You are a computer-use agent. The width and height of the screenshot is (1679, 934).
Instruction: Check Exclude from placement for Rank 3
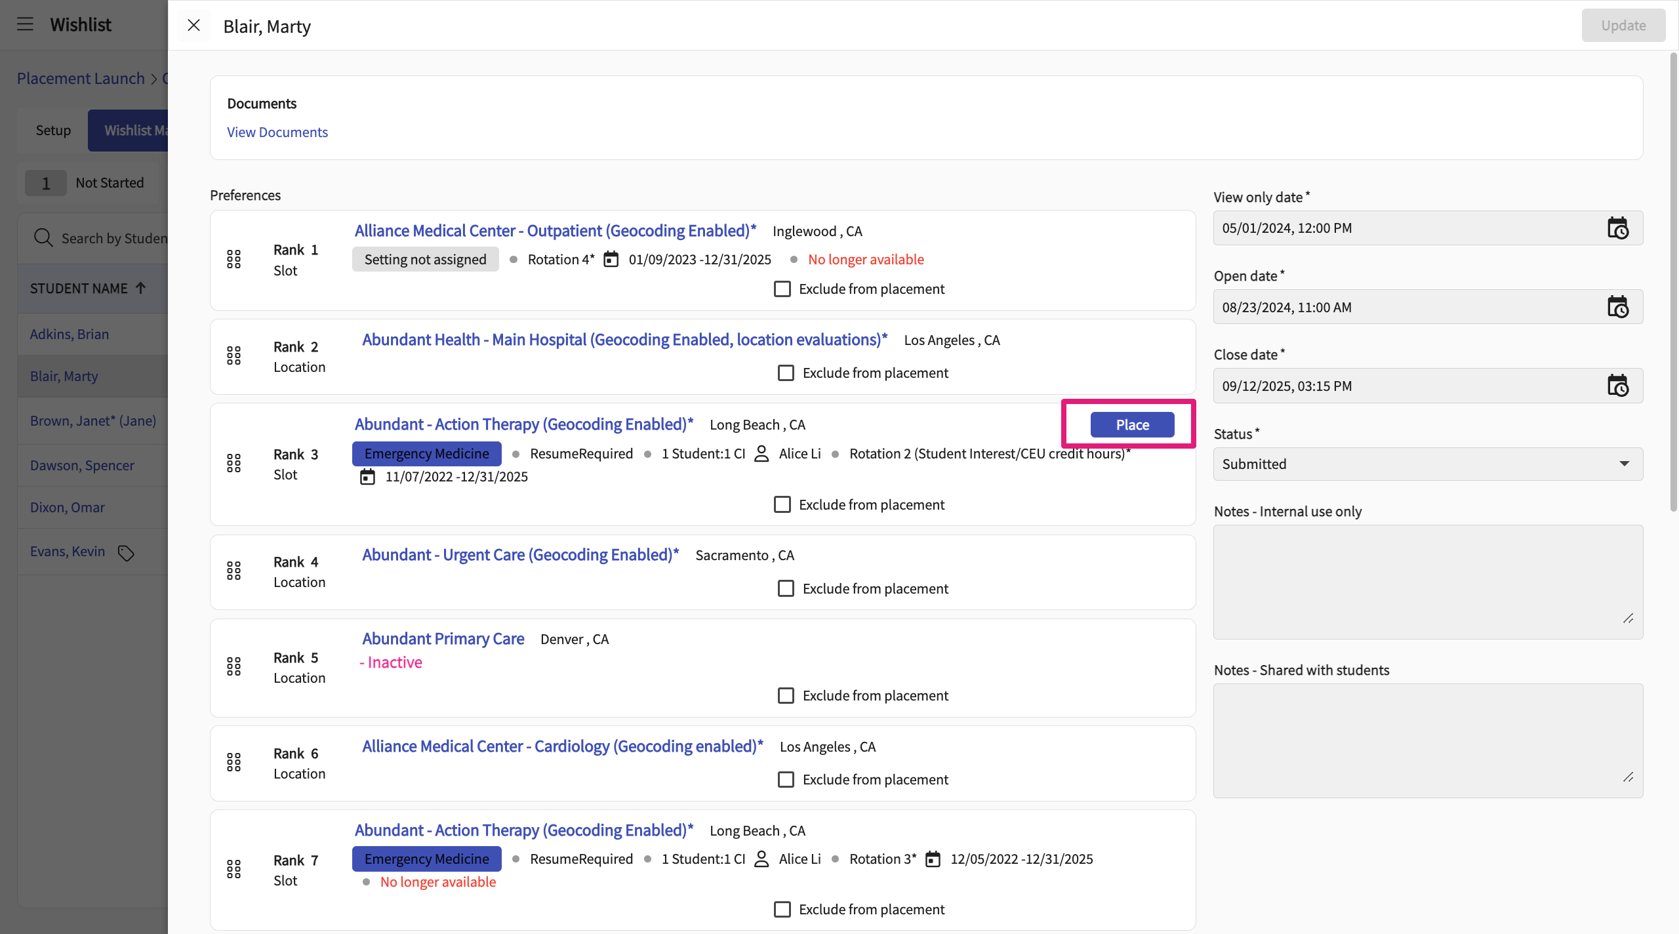coord(782,504)
